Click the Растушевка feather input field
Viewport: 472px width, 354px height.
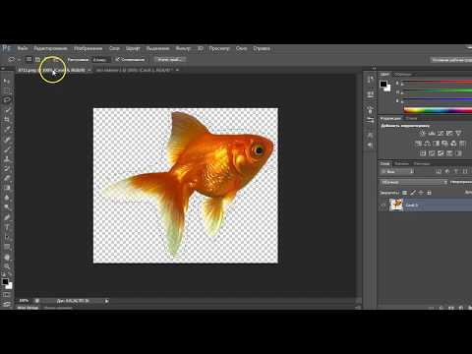coord(100,59)
